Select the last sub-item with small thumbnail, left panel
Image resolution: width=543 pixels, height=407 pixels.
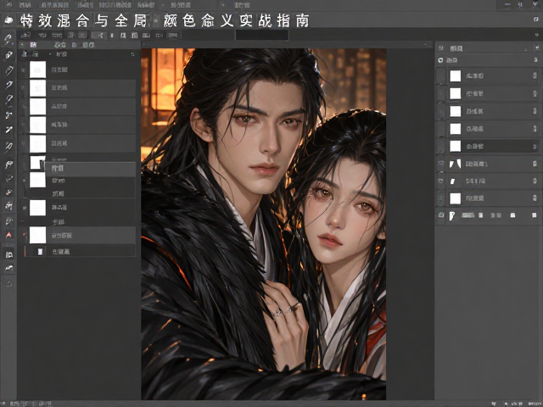[80, 251]
